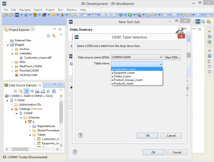This screenshot has height=162, width=214.
Task: Collapse the metadata folder in Project Explorer
Action: coord(12,53)
